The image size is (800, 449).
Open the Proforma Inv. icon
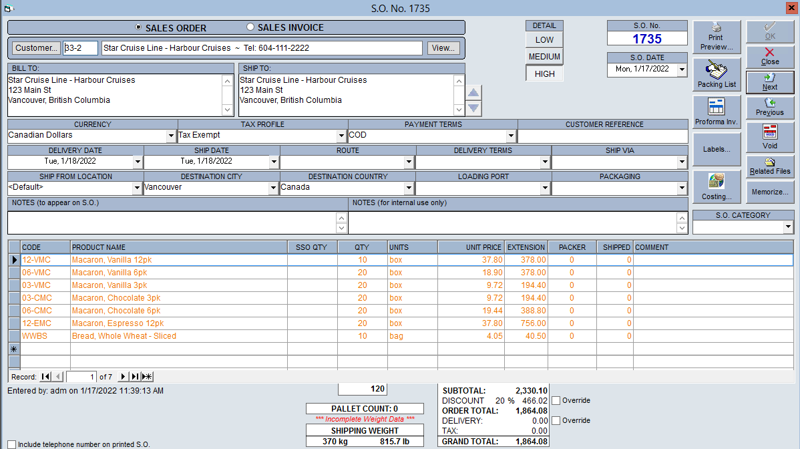coord(717,112)
